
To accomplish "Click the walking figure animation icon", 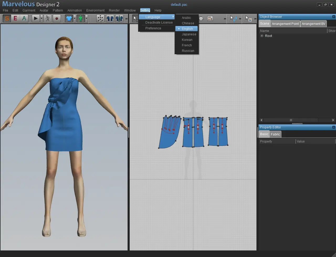I will coord(48,18).
